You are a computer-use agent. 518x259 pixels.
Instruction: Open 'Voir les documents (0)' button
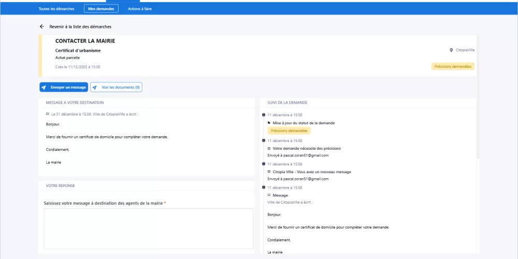tap(116, 88)
